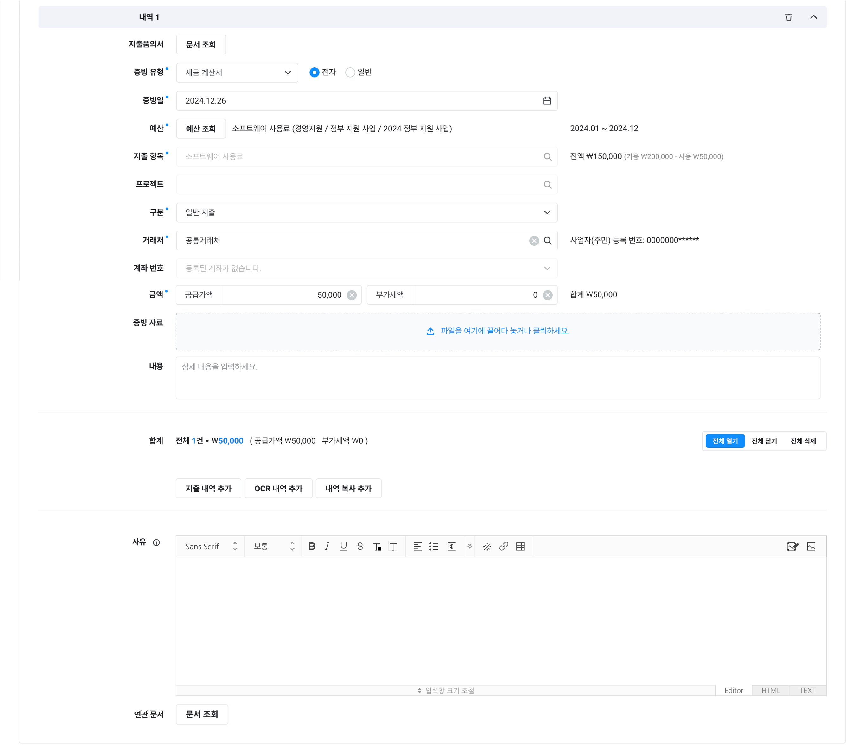865x753 pixels.
Task: Delete 내역 1 with trash icon
Action: (788, 17)
